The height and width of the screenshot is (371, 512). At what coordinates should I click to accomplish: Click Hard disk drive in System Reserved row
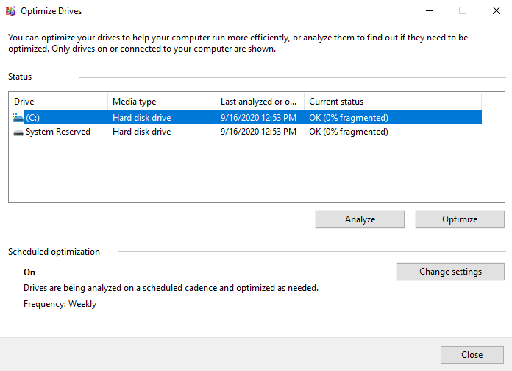point(142,132)
